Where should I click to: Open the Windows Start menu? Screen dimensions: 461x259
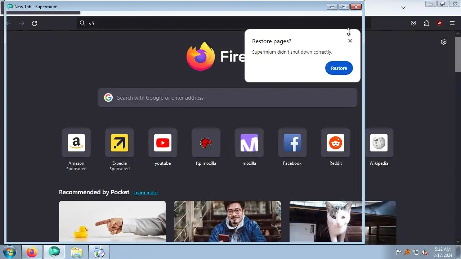point(10,252)
